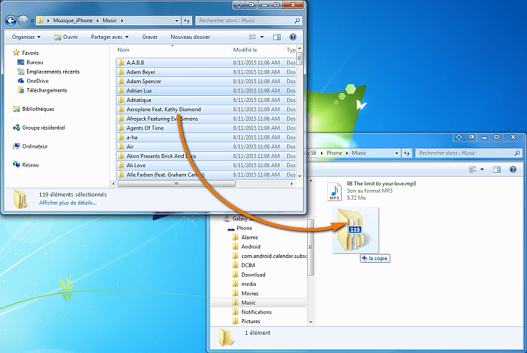
Task: Click the Help icon in the Galaxy window
Action: point(513,169)
